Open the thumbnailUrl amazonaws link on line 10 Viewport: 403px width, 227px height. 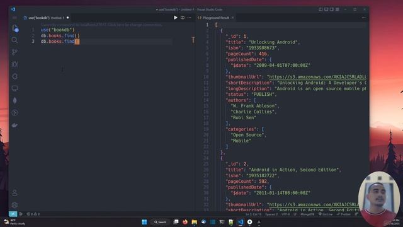tap(317, 77)
